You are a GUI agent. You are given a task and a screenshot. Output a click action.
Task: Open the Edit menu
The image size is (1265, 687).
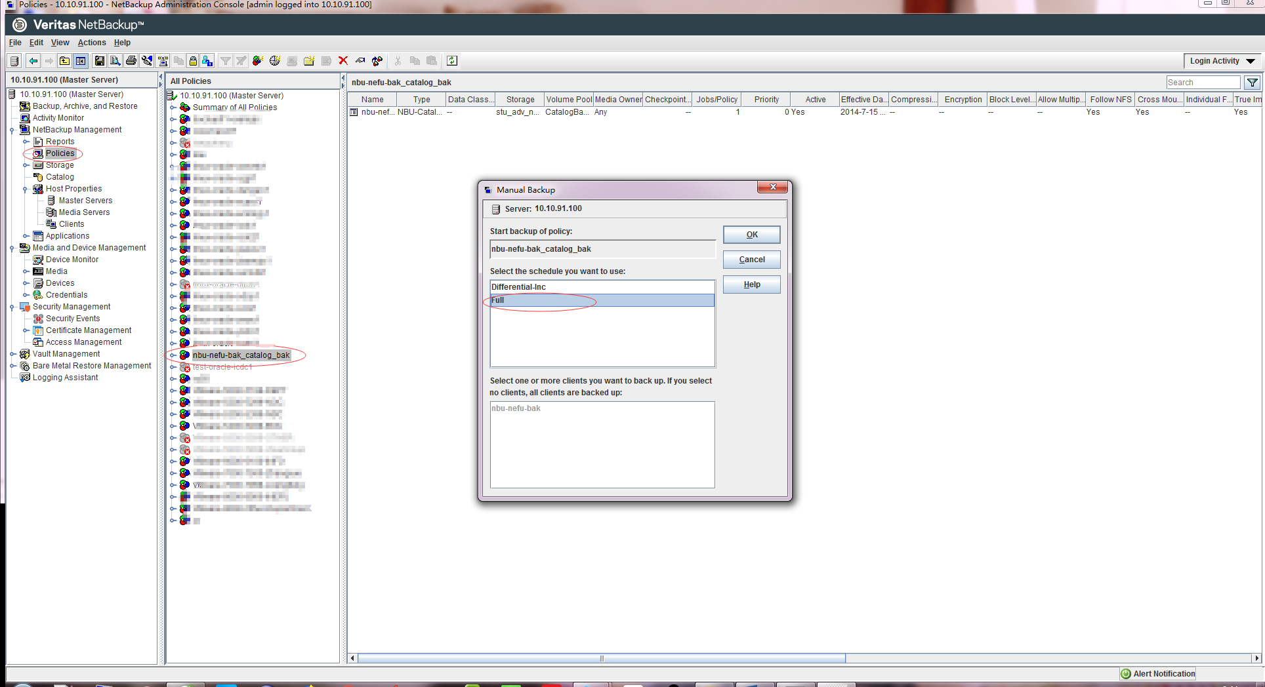(36, 43)
